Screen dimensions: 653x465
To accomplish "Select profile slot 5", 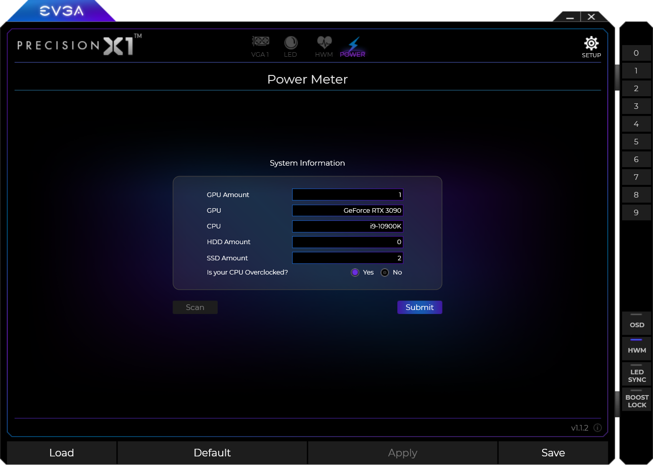I will coord(636,142).
